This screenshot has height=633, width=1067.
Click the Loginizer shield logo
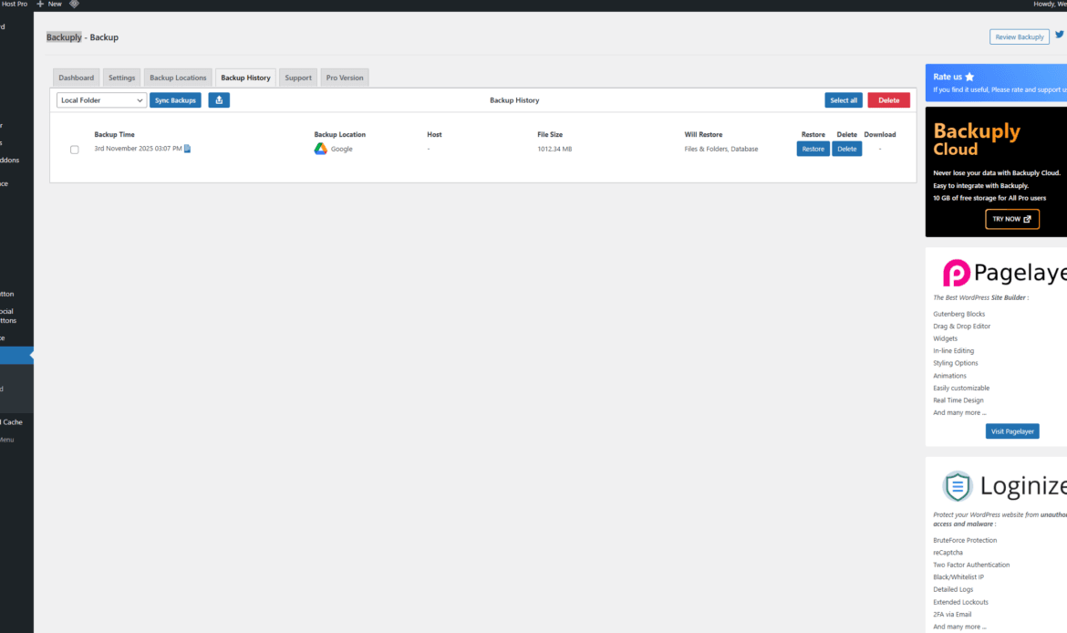click(x=958, y=486)
